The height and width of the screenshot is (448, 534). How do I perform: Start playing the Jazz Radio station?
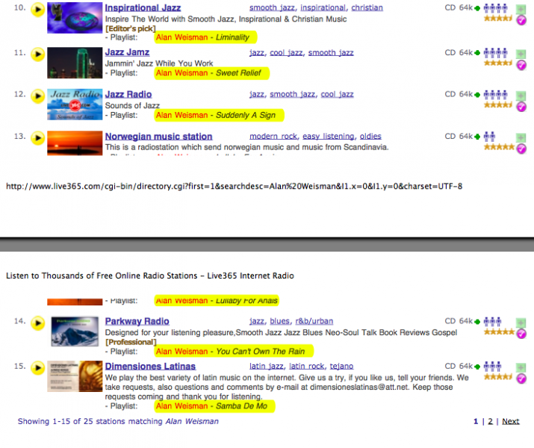coord(37,96)
